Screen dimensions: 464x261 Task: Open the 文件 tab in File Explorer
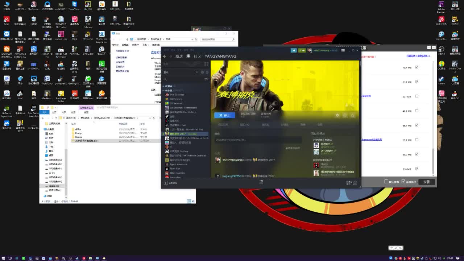coord(45,112)
